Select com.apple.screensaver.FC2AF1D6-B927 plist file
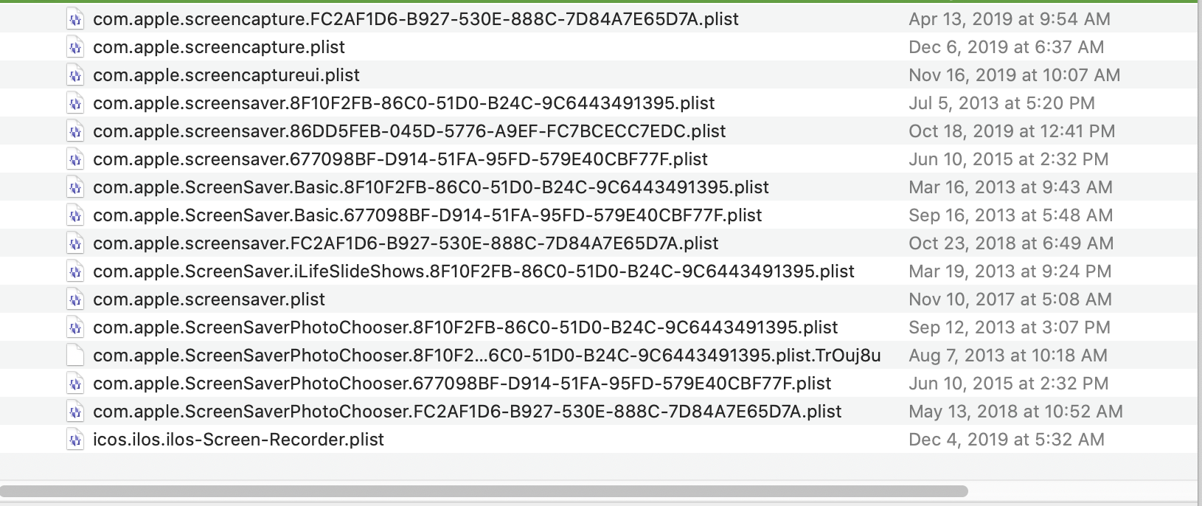This screenshot has width=1202, height=506. coord(405,243)
